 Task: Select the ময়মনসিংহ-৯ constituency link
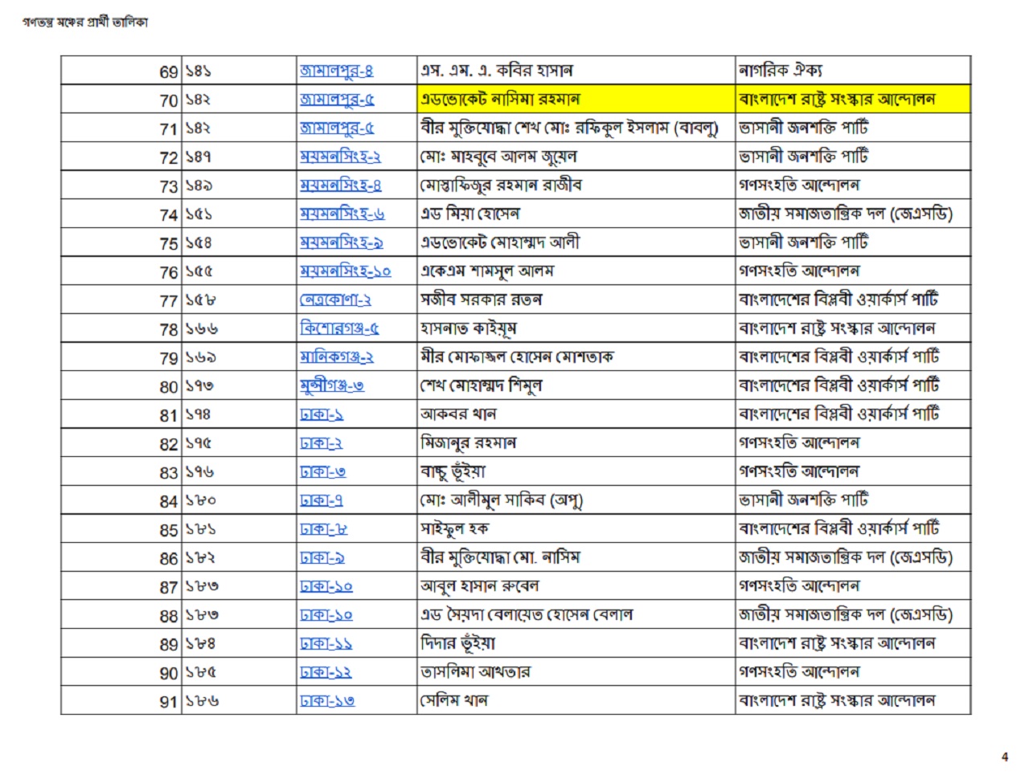341,243
